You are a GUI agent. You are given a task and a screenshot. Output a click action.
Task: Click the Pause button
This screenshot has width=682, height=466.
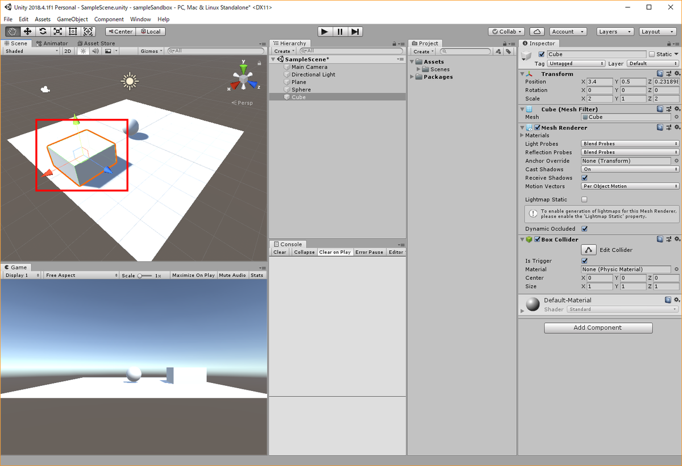(x=340, y=32)
